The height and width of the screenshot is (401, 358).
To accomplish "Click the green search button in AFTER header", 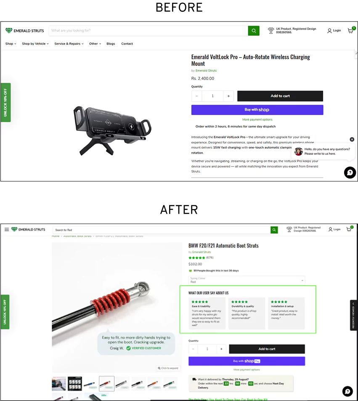I will [274, 230].
